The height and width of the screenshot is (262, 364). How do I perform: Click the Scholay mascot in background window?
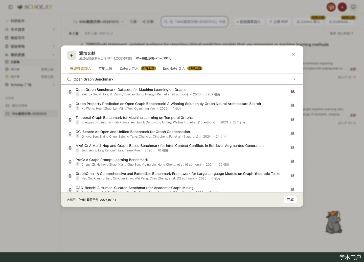click(334, 222)
